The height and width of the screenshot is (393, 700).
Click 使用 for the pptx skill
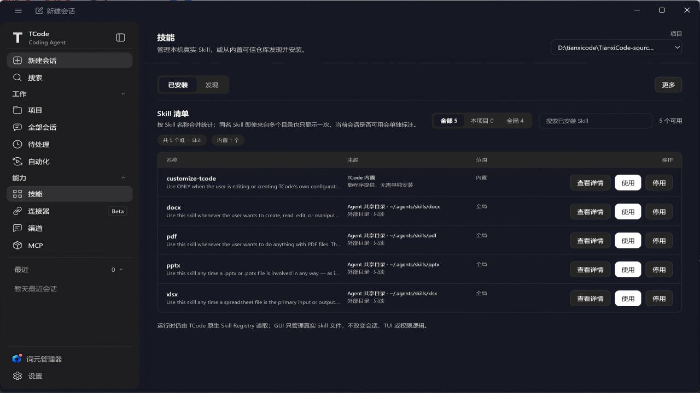628,270
